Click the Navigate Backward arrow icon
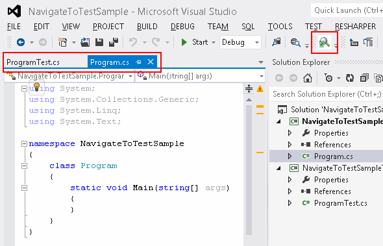383x246 pixels. (21, 42)
